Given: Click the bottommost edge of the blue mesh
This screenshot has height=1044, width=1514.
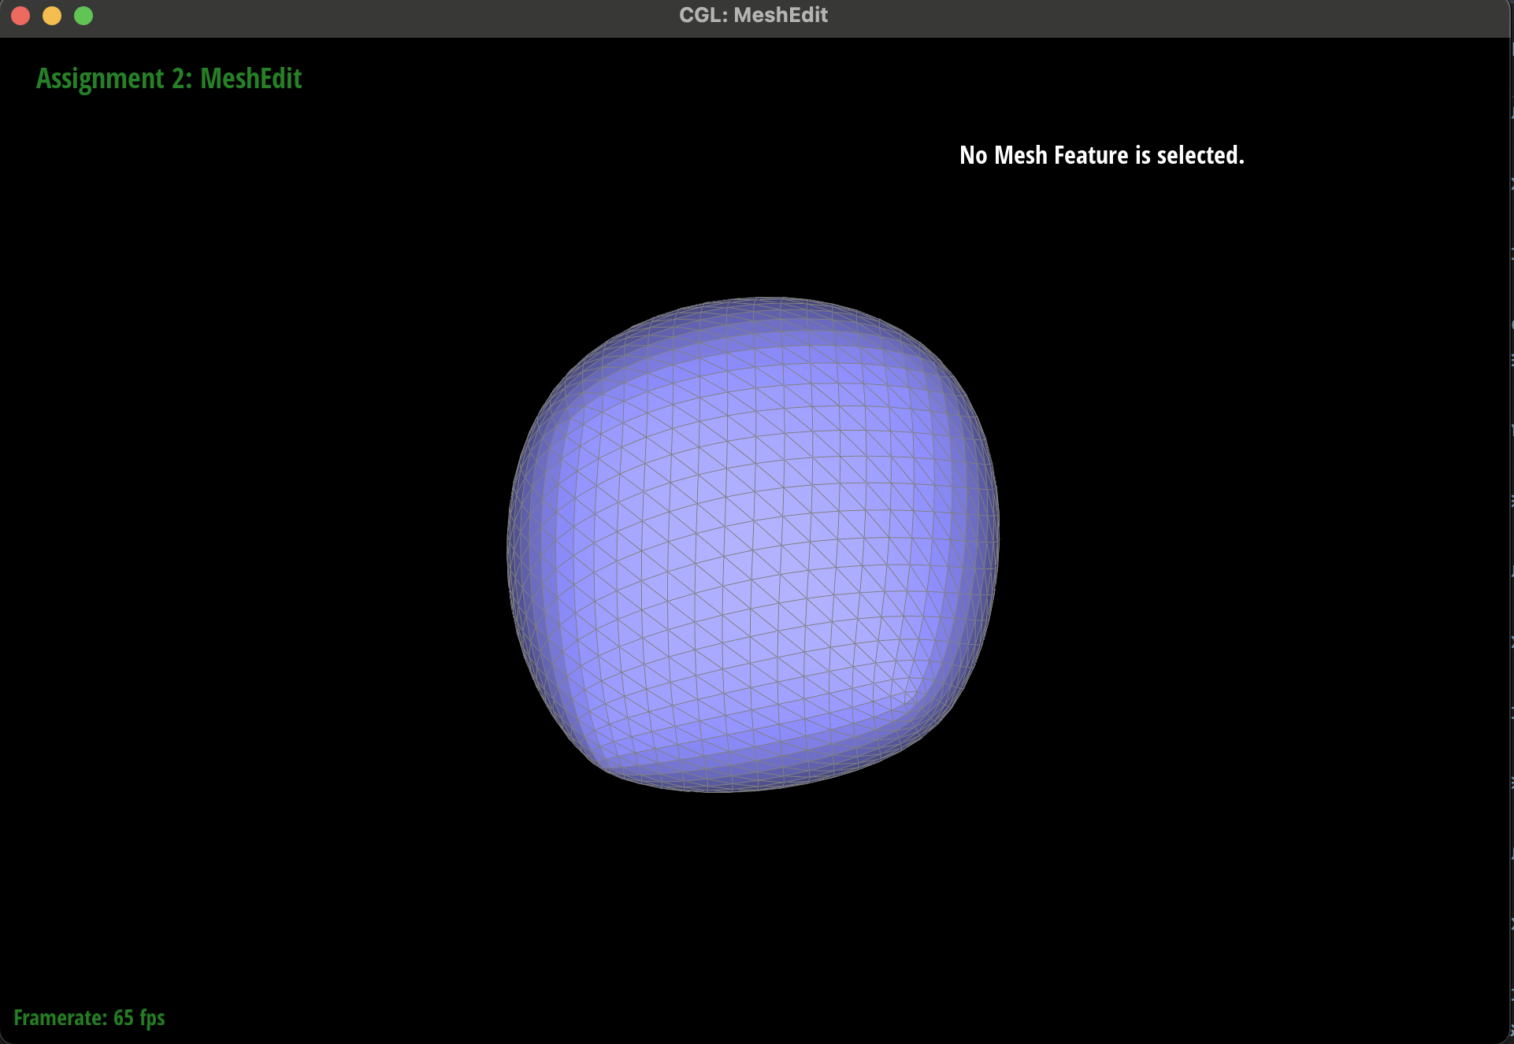Looking at the screenshot, I should [717, 790].
